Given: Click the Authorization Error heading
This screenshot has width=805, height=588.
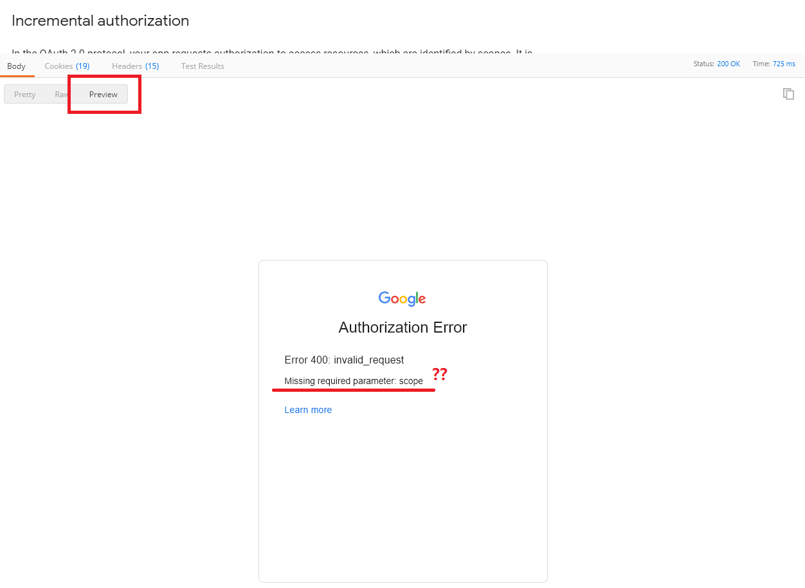Looking at the screenshot, I should 402,327.
